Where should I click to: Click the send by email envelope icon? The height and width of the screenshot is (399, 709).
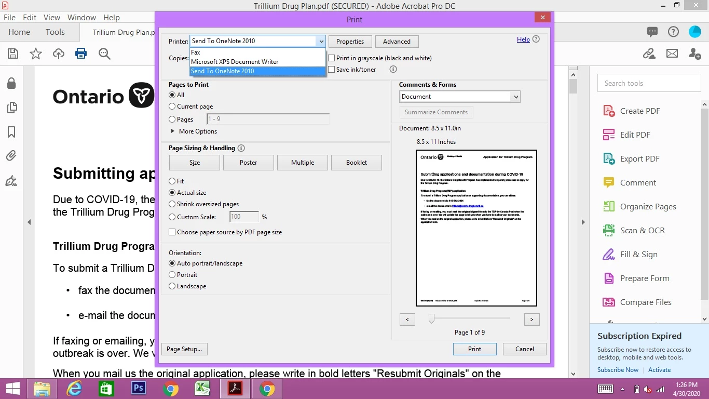click(672, 54)
